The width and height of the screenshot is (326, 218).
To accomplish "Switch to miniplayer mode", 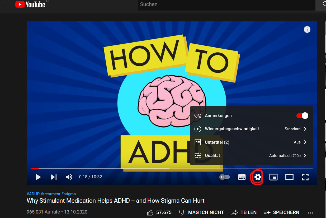I will (x=273, y=177).
